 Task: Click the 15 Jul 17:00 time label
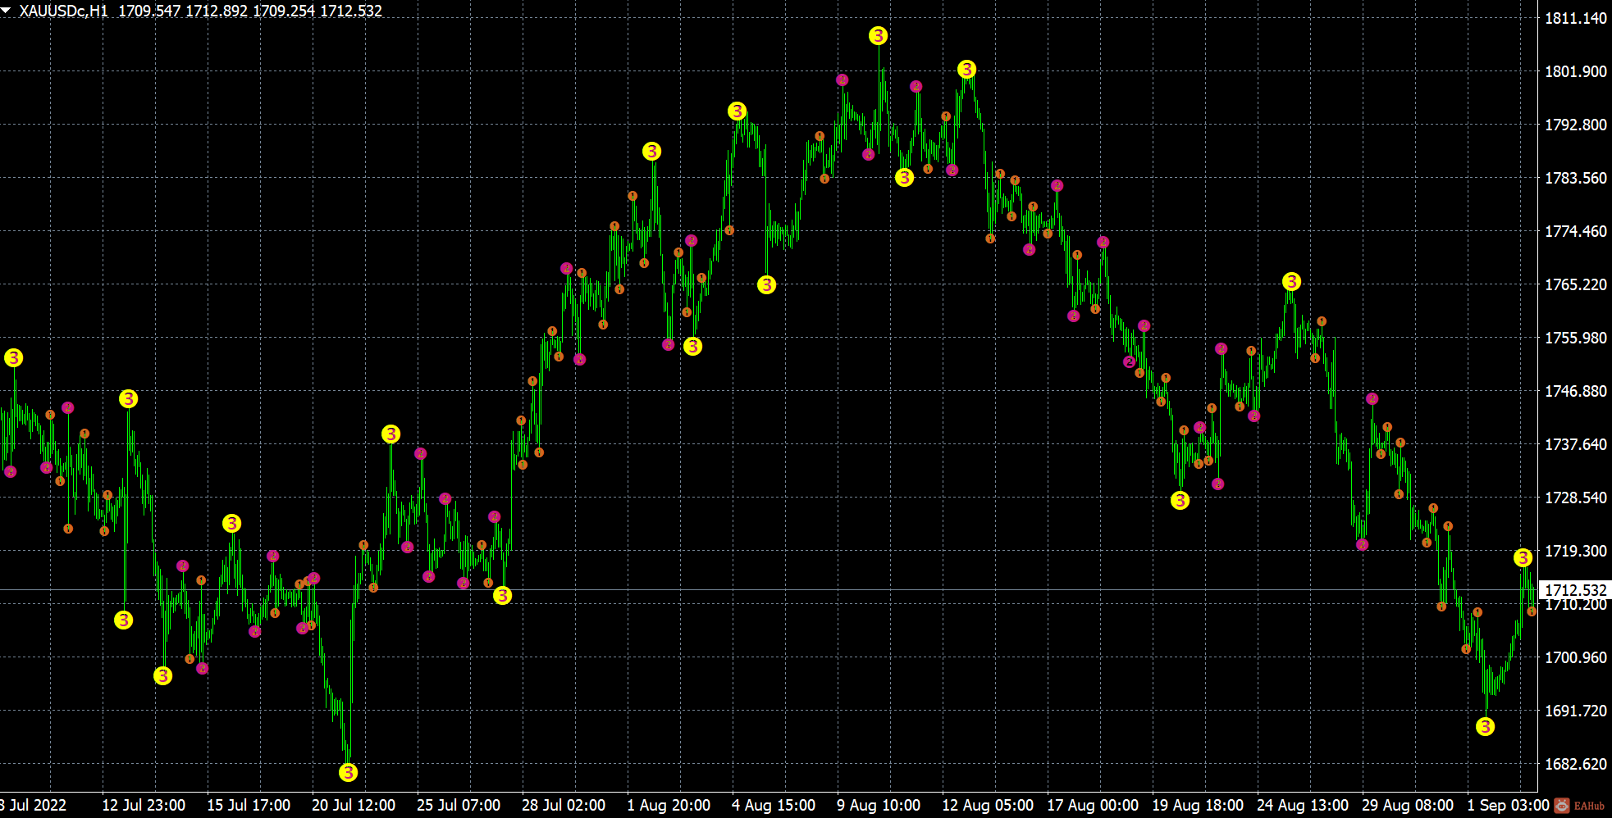pos(249,805)
